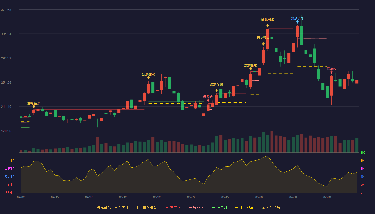Screen dimensions: 375x214
Task: Click the 07-08 date label
Action: (293, 197)
